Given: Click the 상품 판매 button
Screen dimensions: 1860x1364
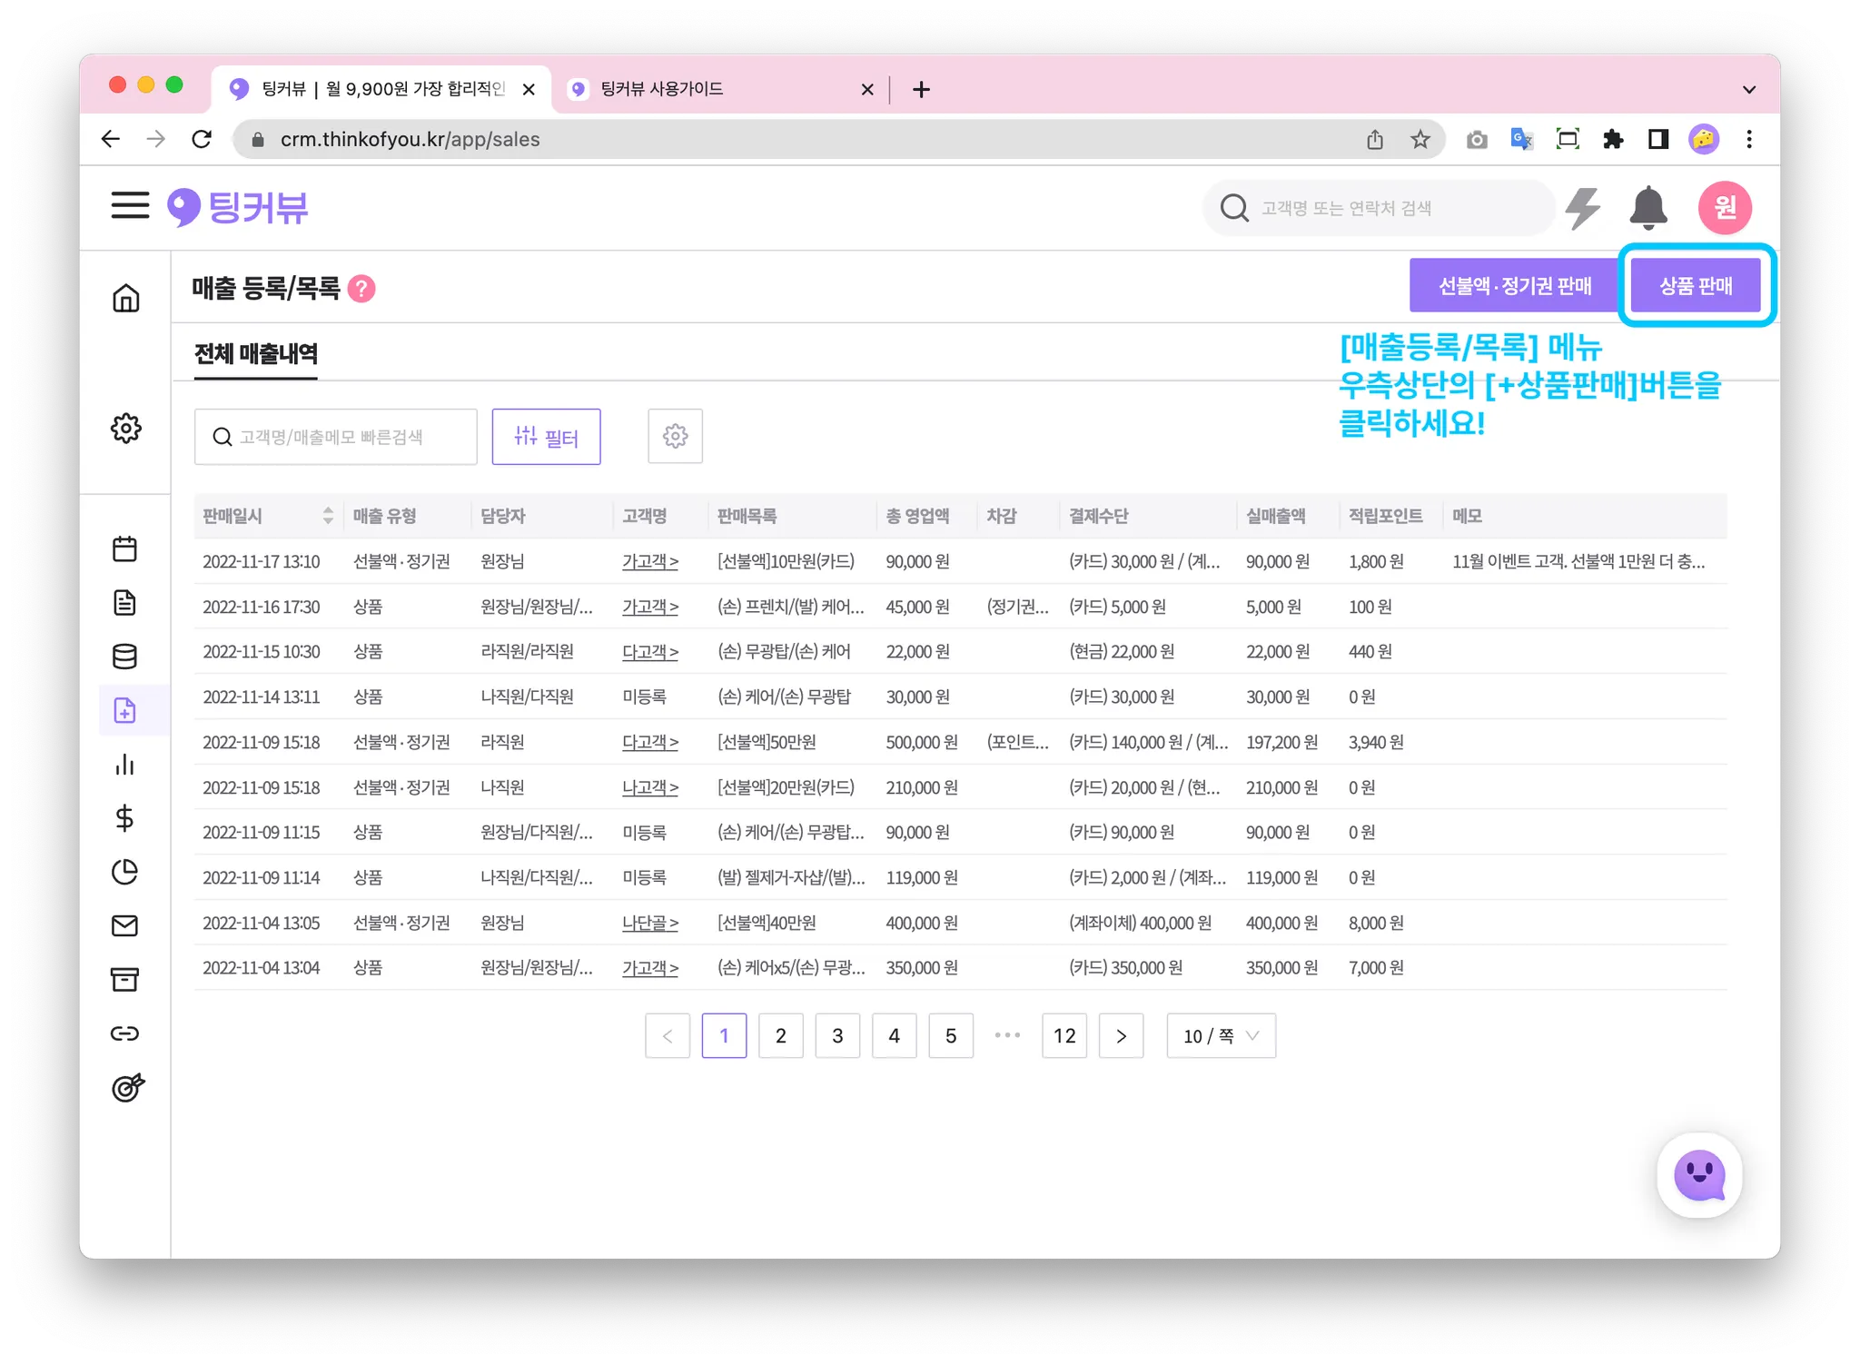Looking at the screenshot, I should click(1696, 286).
